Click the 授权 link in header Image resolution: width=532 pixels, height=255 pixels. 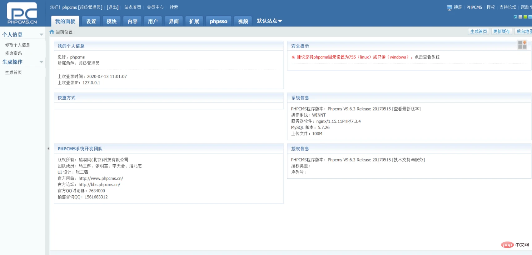coord(490,7)
